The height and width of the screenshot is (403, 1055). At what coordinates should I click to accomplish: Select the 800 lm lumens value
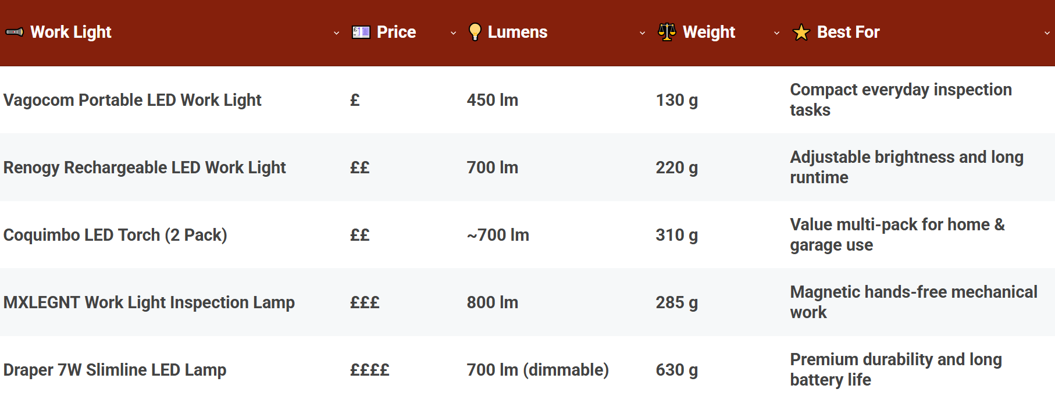(x=492, y=302)
